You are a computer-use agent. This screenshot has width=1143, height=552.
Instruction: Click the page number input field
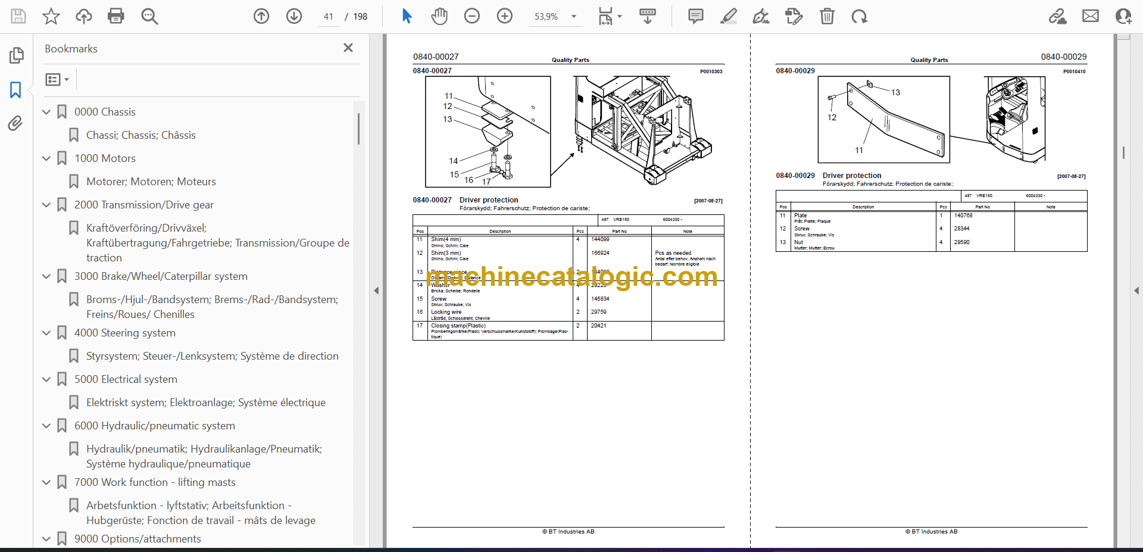click(329, 17)
